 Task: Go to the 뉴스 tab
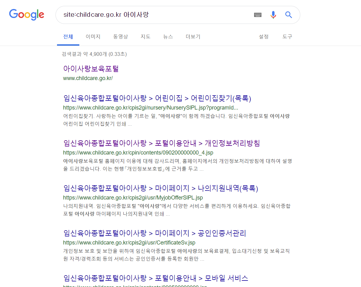point(168,37)
